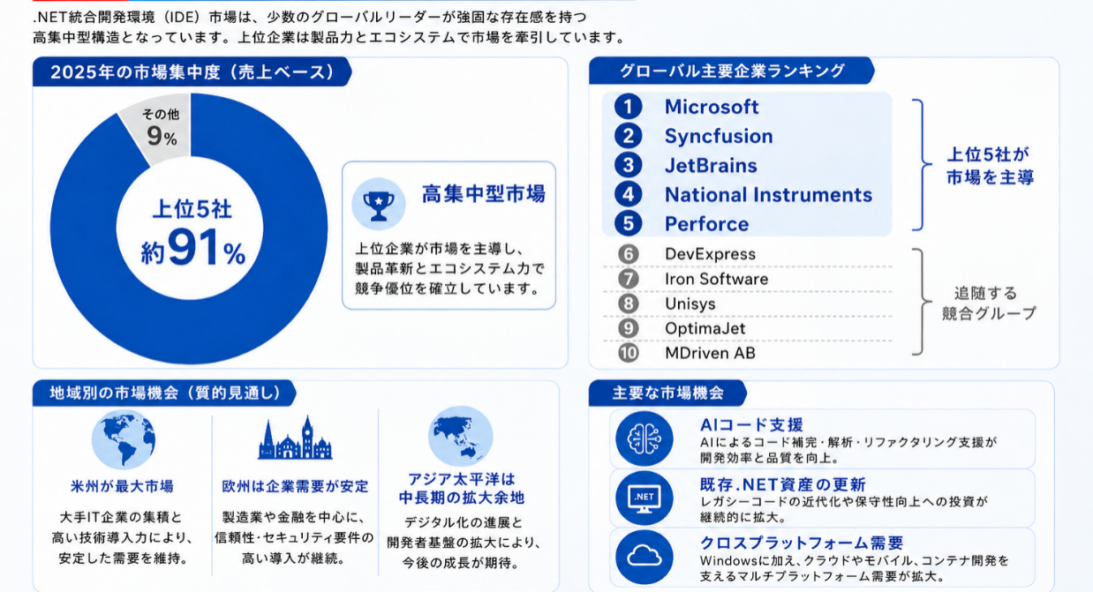Click the OptimaJet company name
Screen dimensions: 1093x592
tap(705, 328)
